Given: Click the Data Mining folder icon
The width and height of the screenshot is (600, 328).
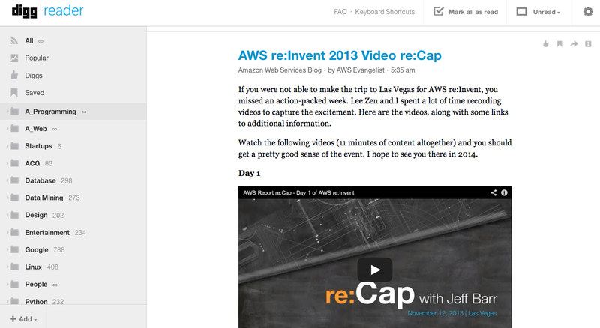Looking at the screenshot, I should coord(14,198).
